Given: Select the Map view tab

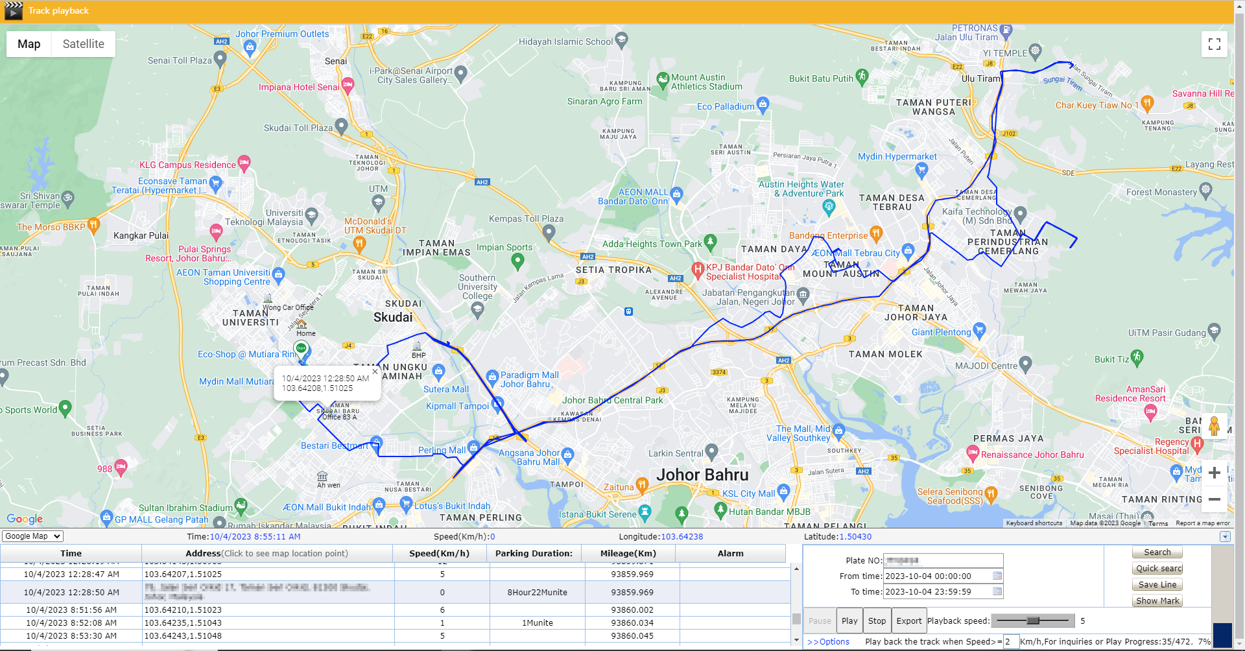Looking at the screenshot, I should 29,44.
